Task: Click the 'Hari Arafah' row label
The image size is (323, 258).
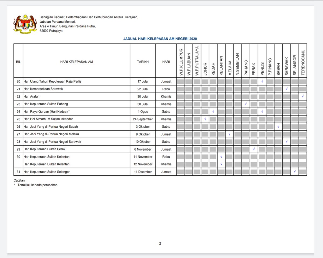Action: click(32, 96)
